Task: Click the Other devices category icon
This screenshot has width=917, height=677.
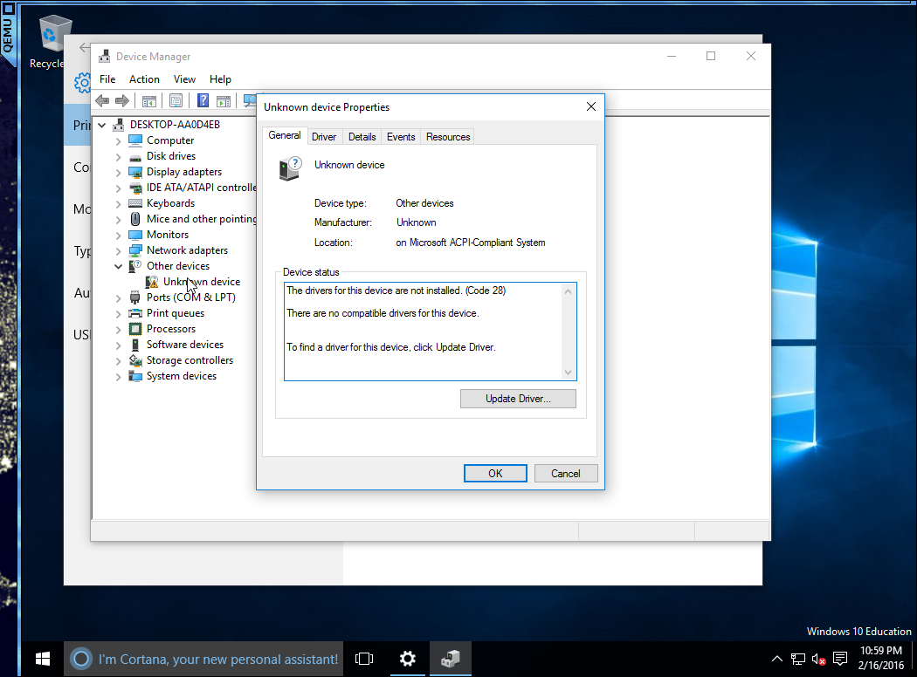Action: tap(135, 266)
